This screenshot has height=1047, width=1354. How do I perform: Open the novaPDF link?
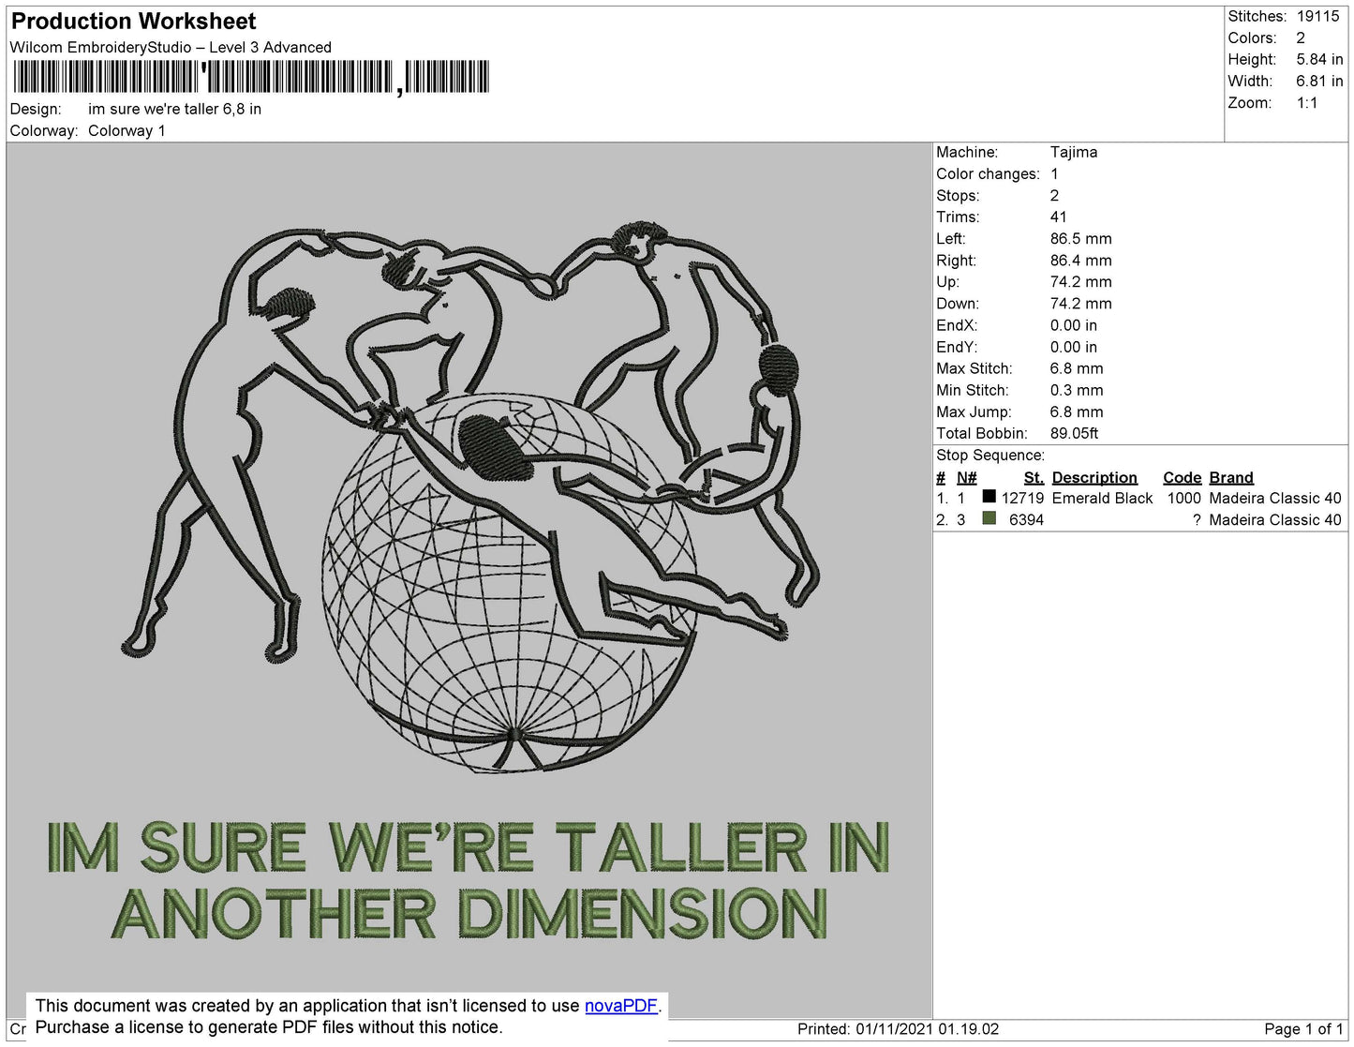point(621,1006)
